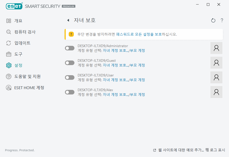Go back using the back arrow

pyautogui.click(x=68, y=20)
